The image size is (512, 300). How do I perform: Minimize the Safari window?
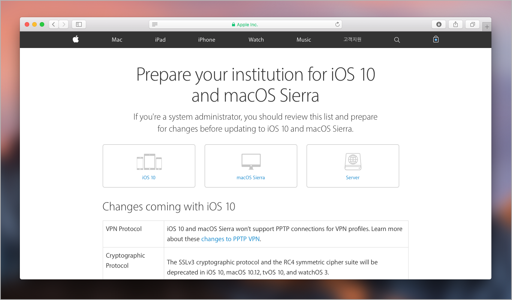click(x=34, y=24)
